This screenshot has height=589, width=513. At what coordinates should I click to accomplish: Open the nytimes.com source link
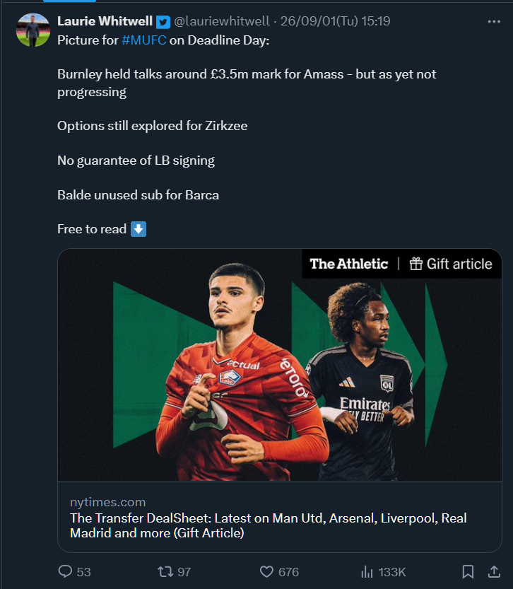coord(107,502)
